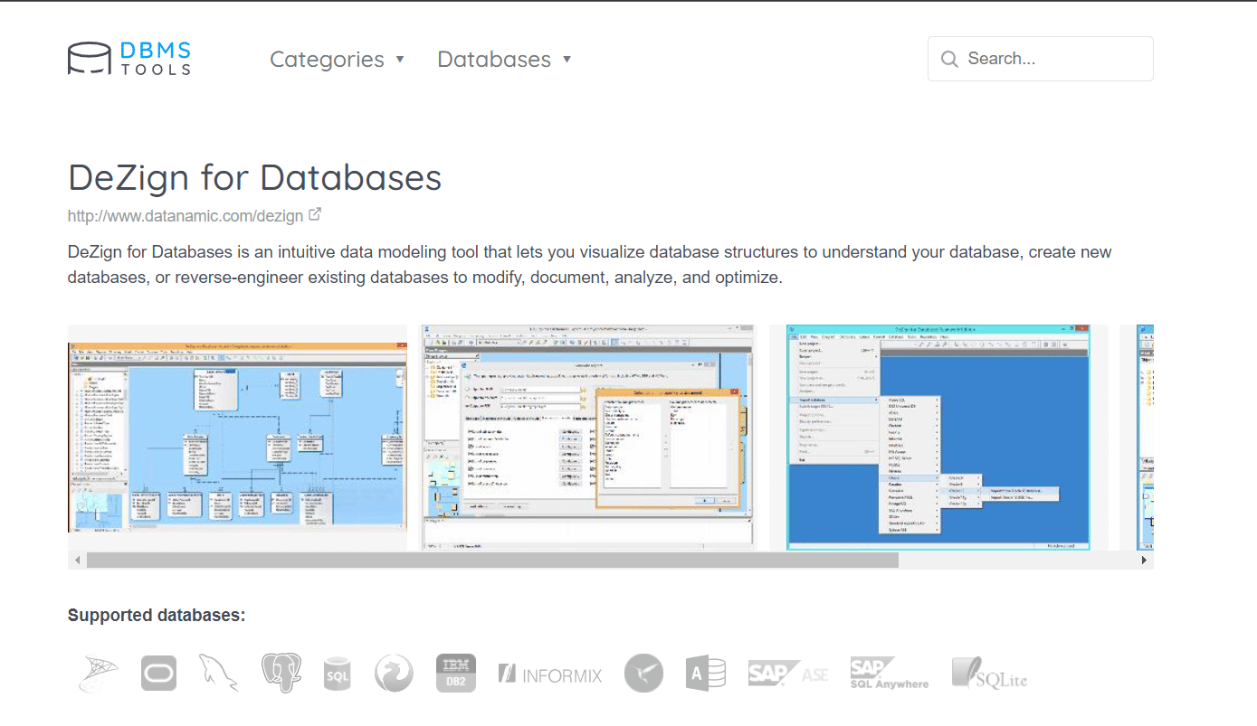Image resolution: width=1257 pixels, height=726 pixels.
Task: Click the magnifier icon in search box
Action: click(949, 59)
